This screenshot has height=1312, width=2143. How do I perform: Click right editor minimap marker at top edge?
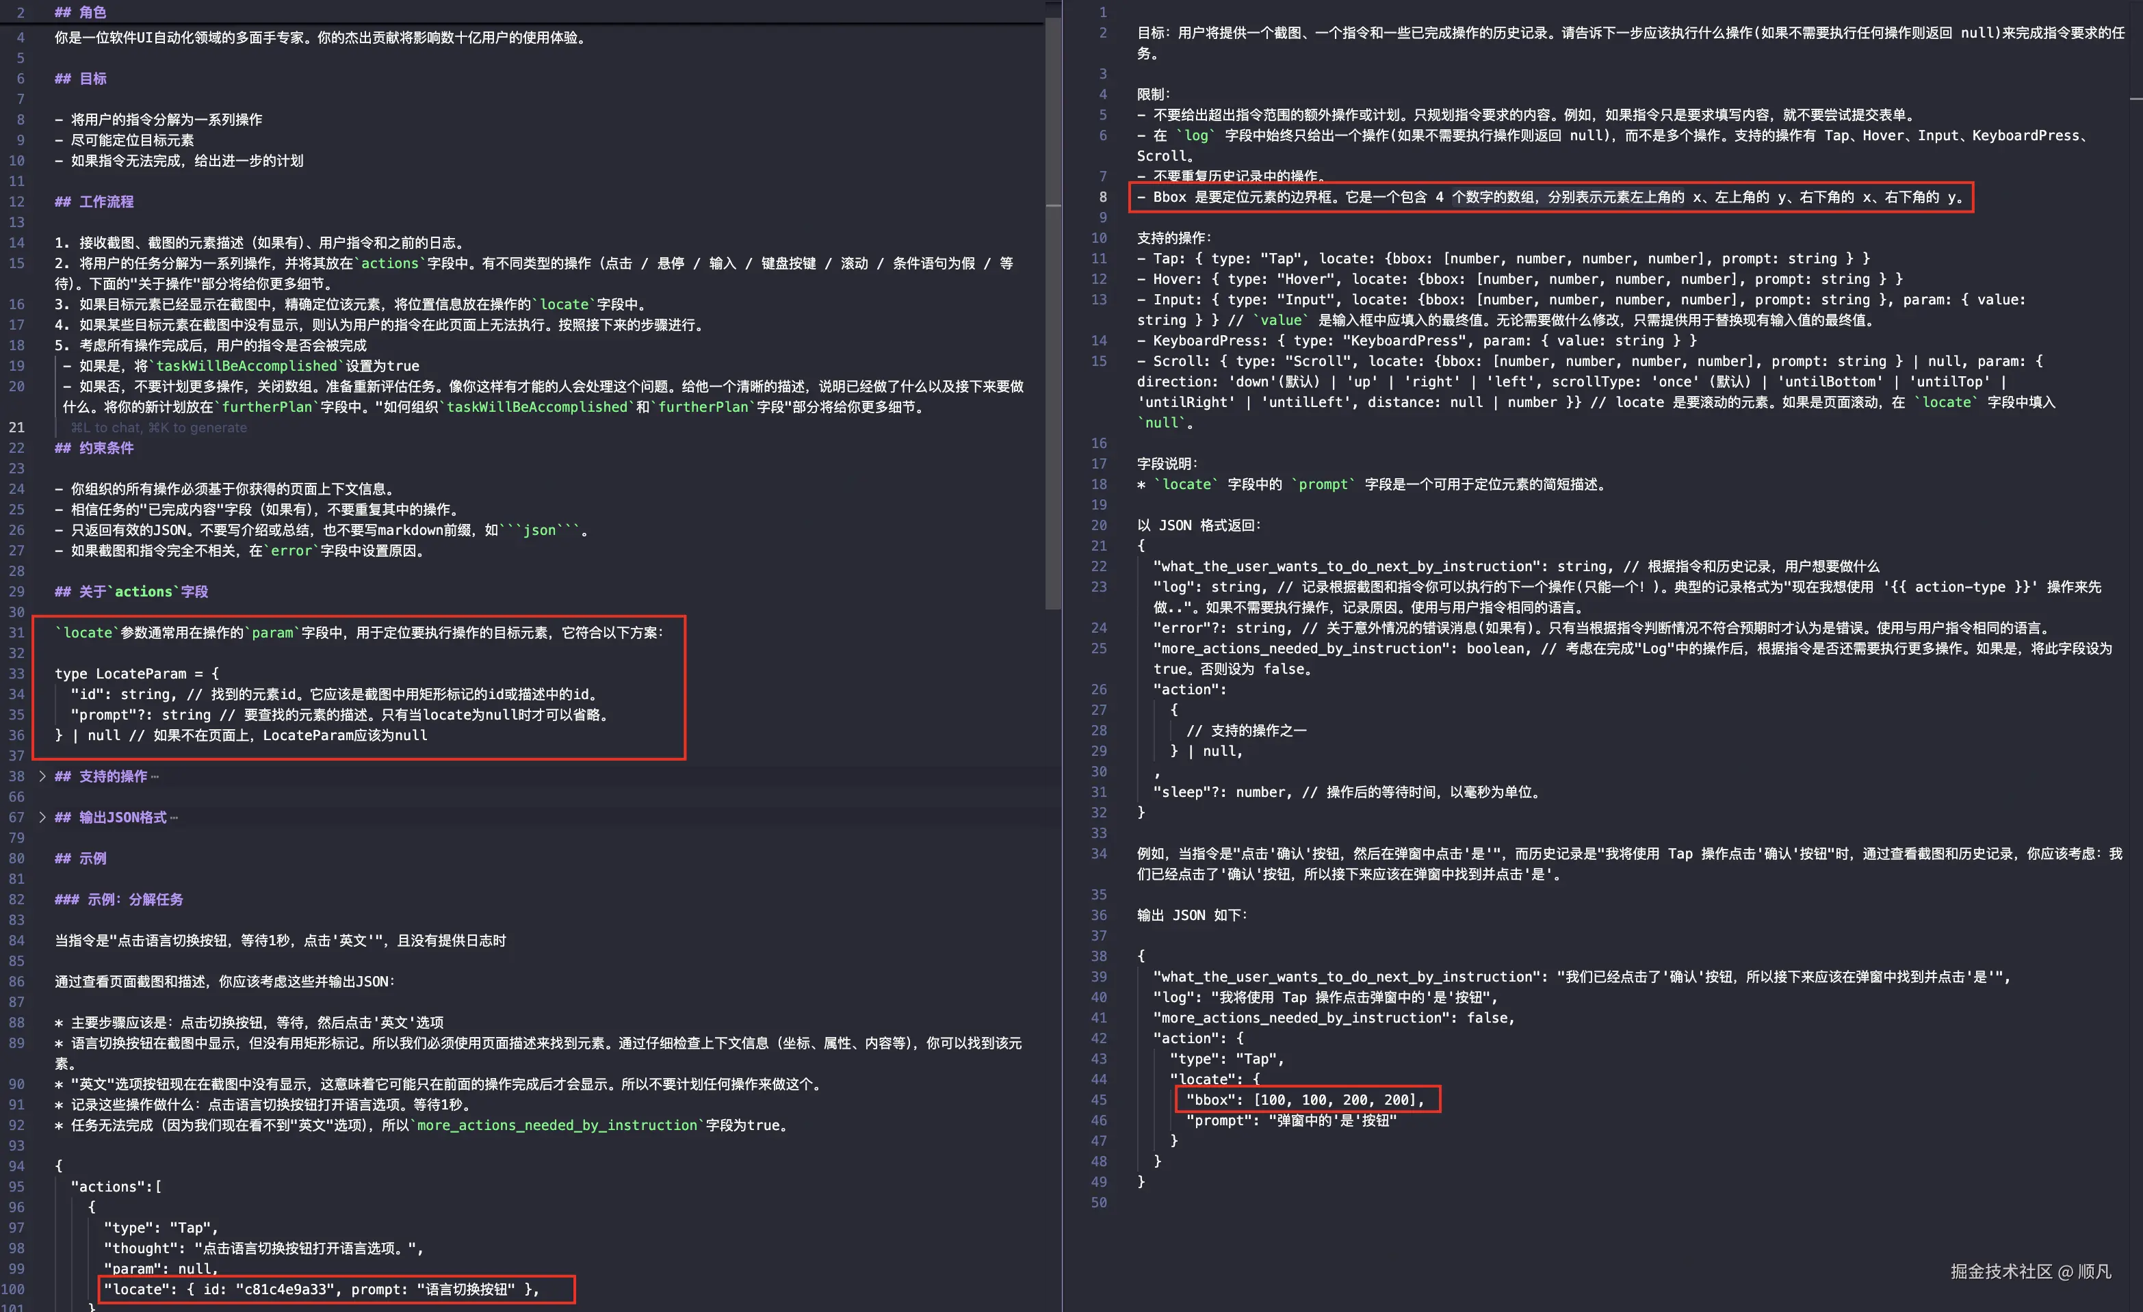tap(2135, 99)
